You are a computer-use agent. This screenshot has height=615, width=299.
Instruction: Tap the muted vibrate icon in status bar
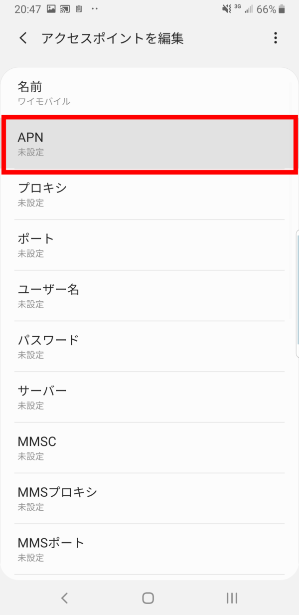pos(227,9)
